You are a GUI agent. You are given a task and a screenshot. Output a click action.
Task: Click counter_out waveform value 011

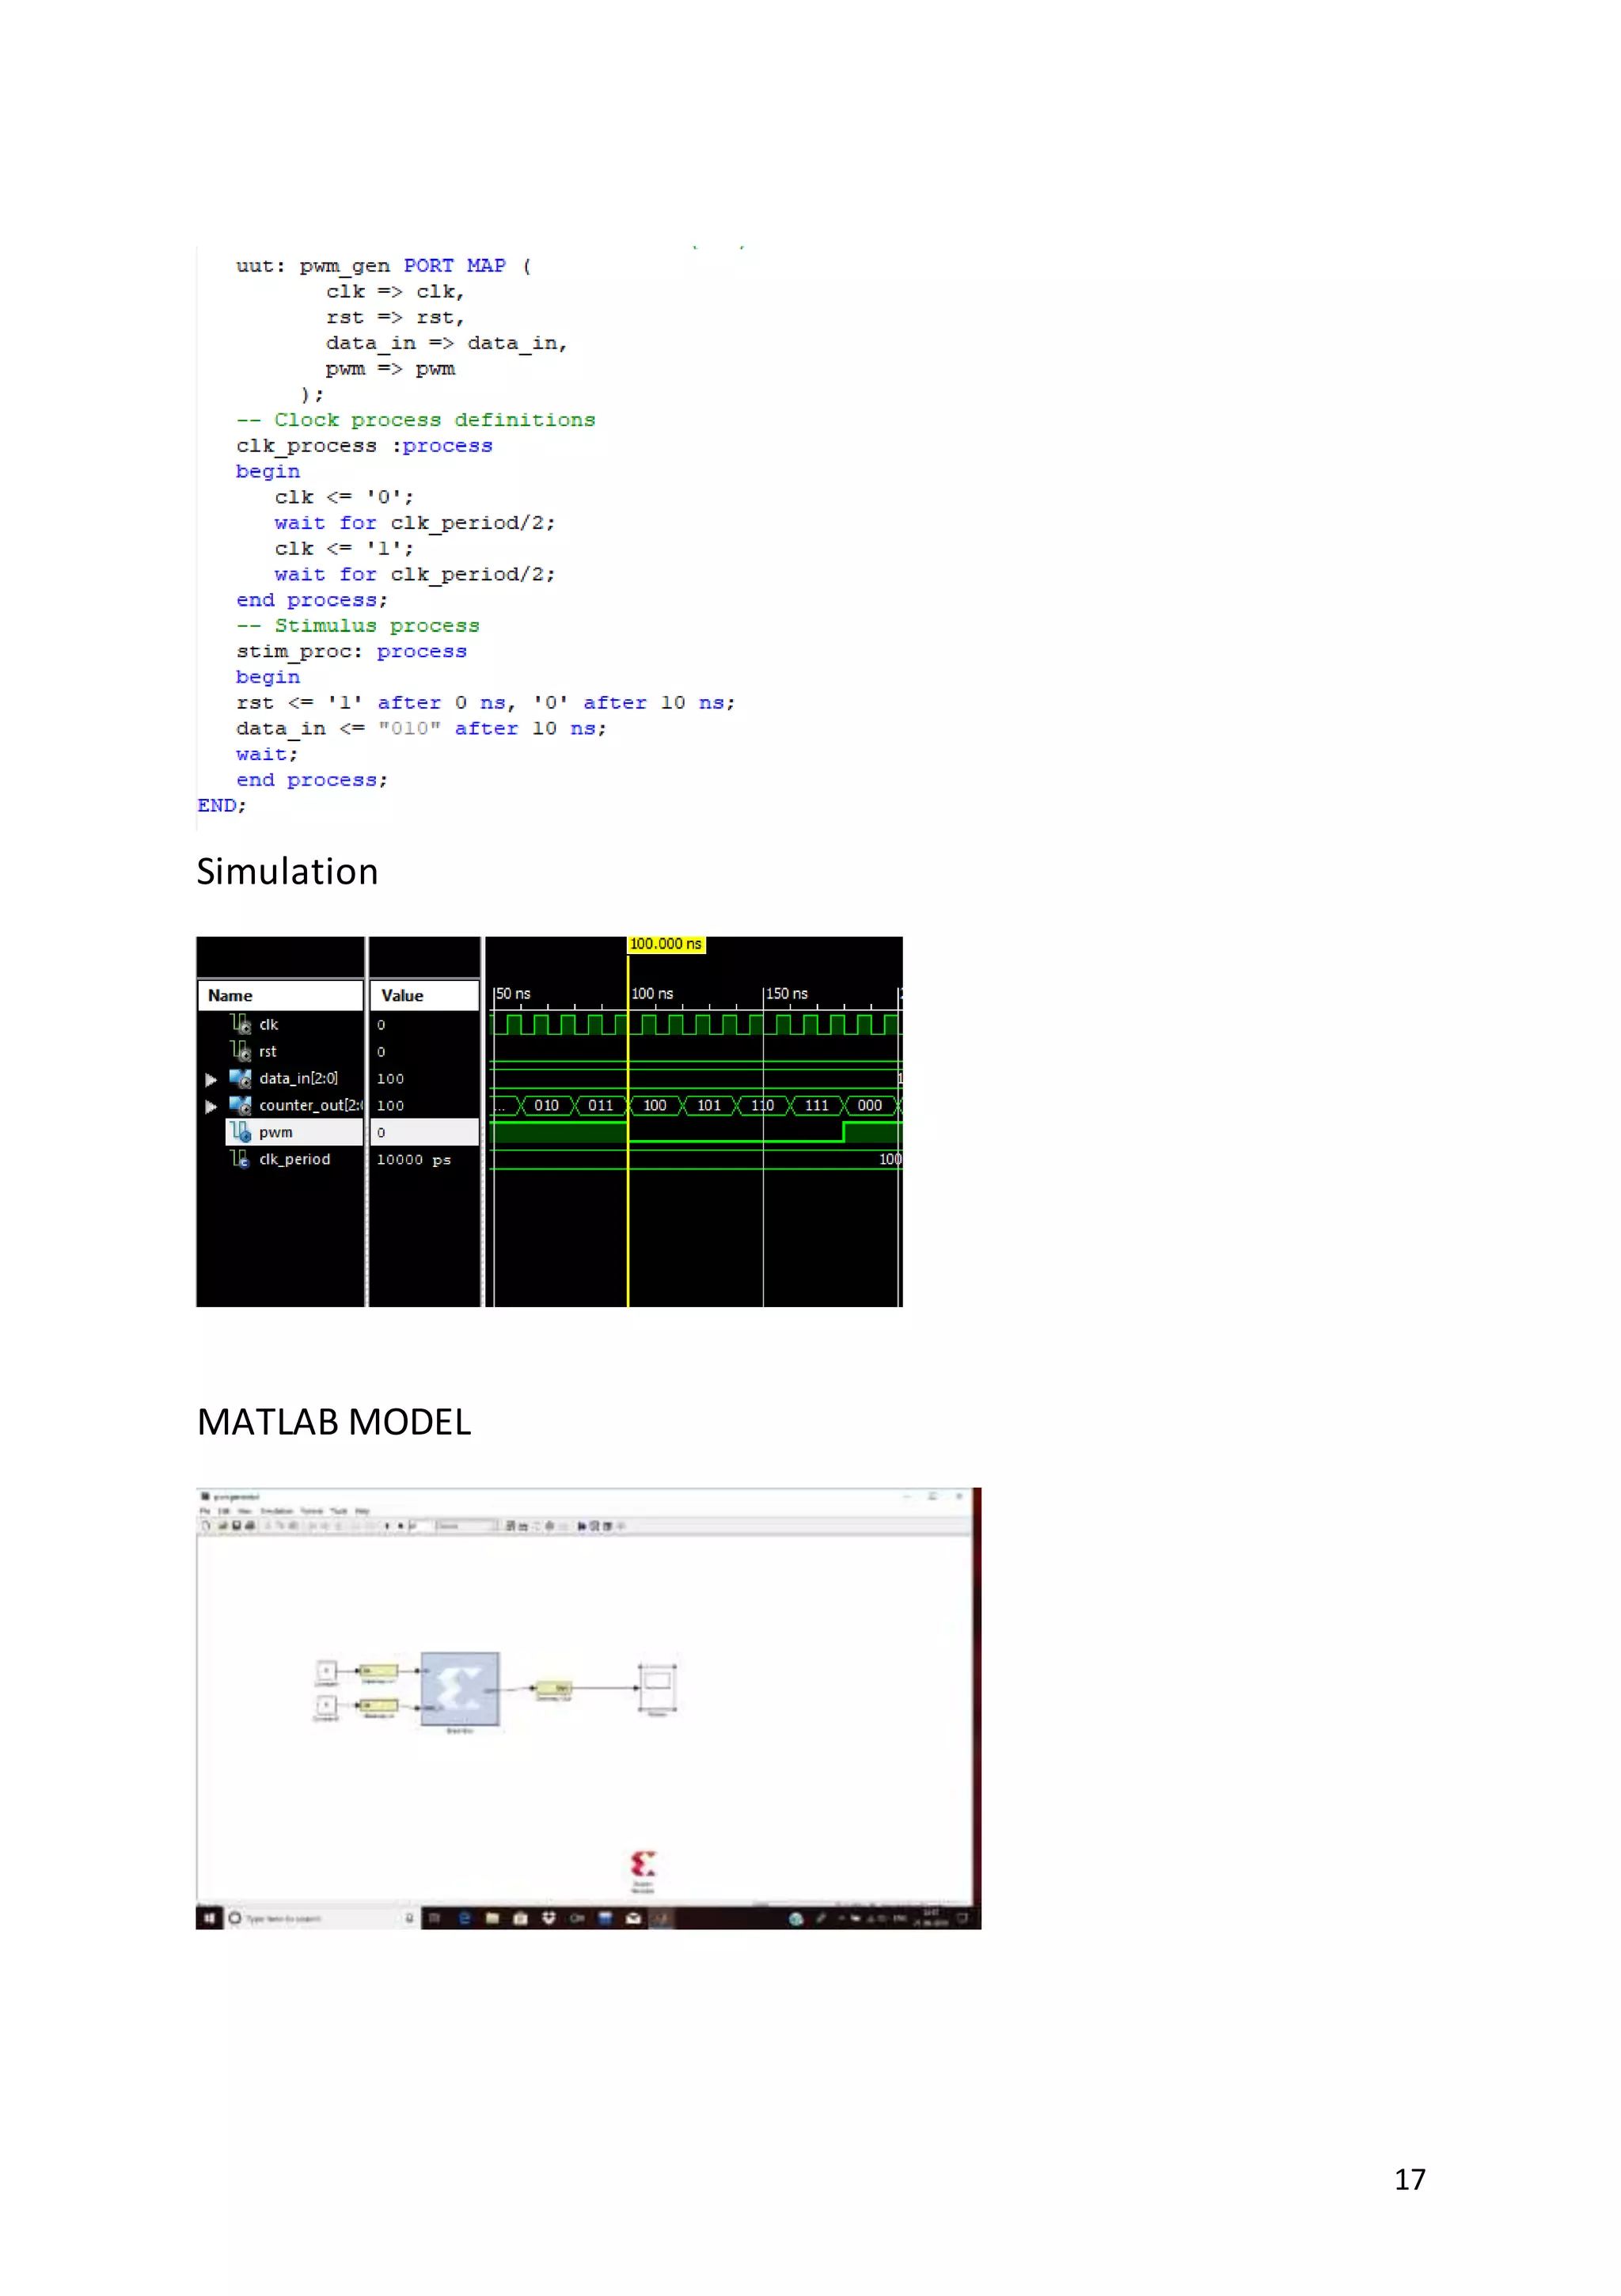[x=600, y=1105]
